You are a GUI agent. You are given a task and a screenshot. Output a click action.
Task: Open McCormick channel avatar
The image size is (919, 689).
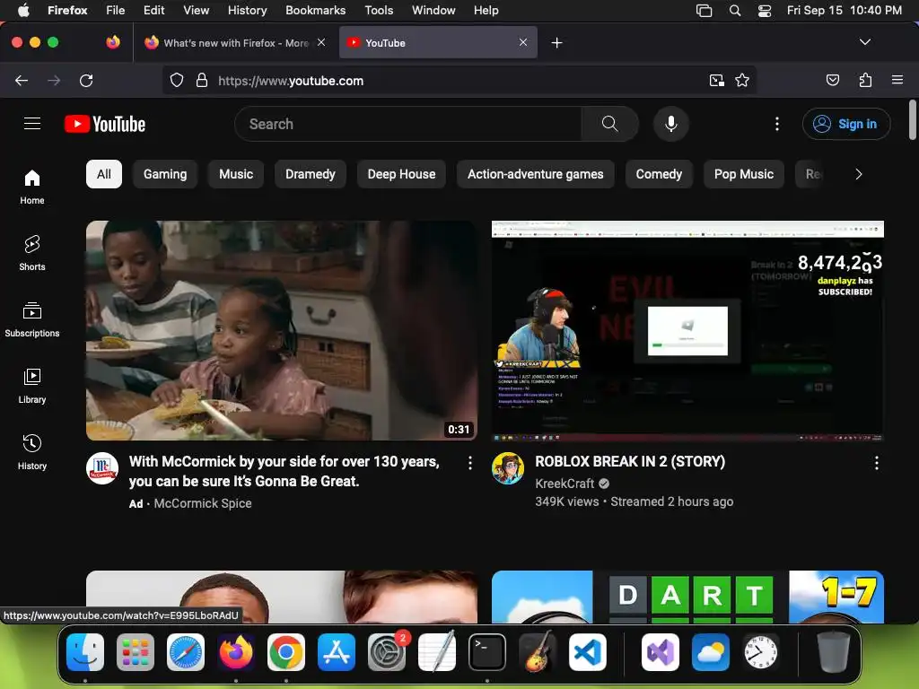pyautogui.click(x=102, y=468)
